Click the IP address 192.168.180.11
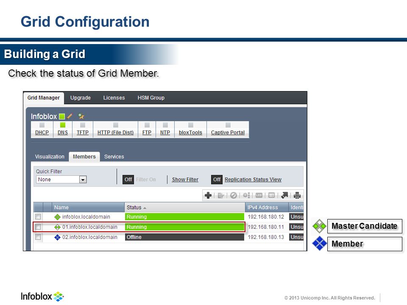The width and height of the screenshot is (407, 305). 266,227
